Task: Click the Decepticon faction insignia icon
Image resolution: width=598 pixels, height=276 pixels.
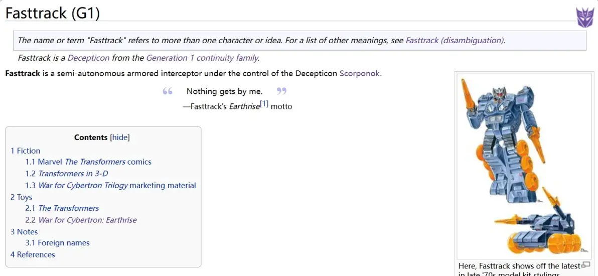Action: (584, 18)
